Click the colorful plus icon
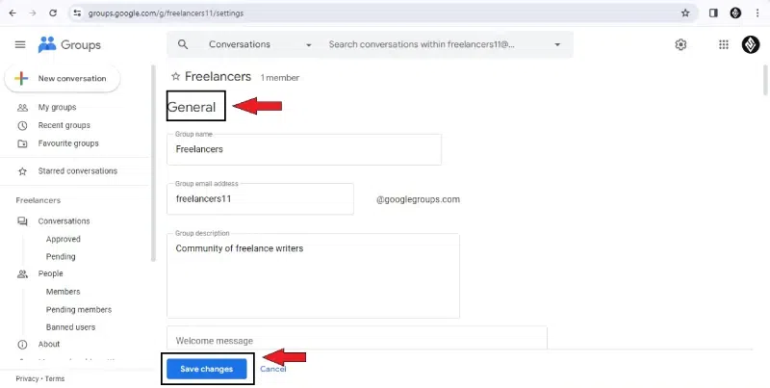This screenshot has height=388, width=770. click(x=21, y=79)
